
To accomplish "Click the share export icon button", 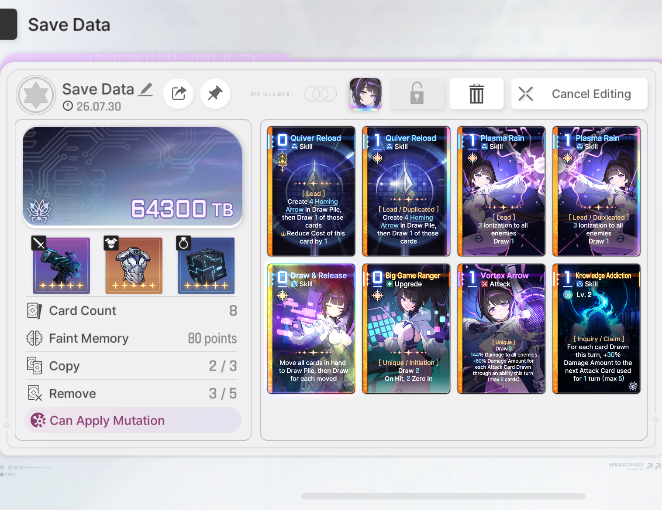I will click(179, 93).
